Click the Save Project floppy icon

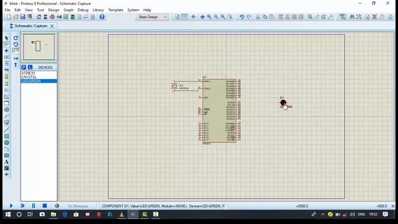coord(23,17)
